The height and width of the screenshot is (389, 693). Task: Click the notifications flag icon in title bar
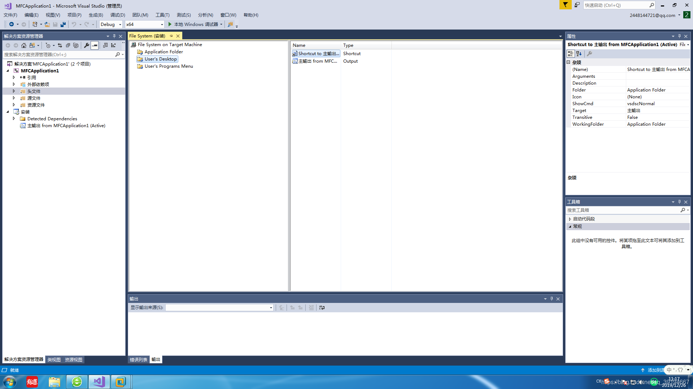[x=565, y=5]
